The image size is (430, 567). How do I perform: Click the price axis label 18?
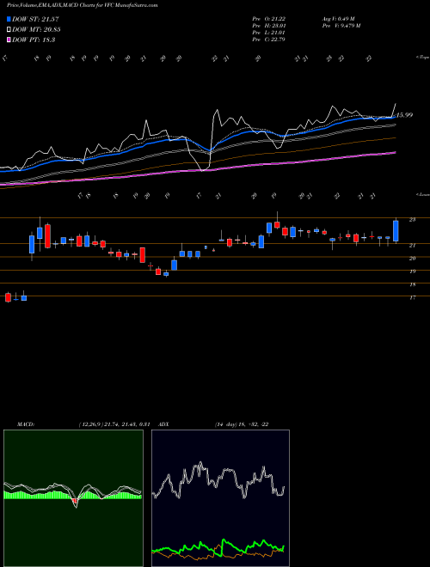(x=412, y=284)
